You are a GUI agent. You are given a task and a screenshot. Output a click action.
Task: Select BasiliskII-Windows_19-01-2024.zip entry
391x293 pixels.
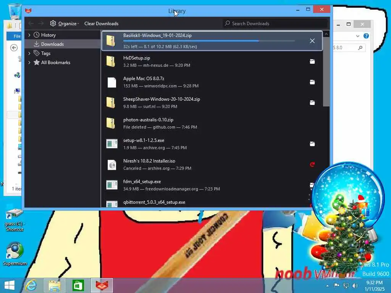tap(212, 41)
